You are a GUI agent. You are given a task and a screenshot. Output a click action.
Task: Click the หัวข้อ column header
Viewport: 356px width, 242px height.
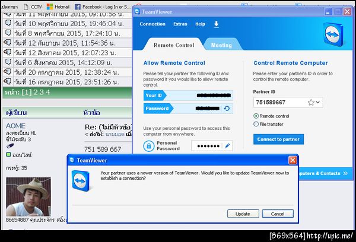[91, 112]
